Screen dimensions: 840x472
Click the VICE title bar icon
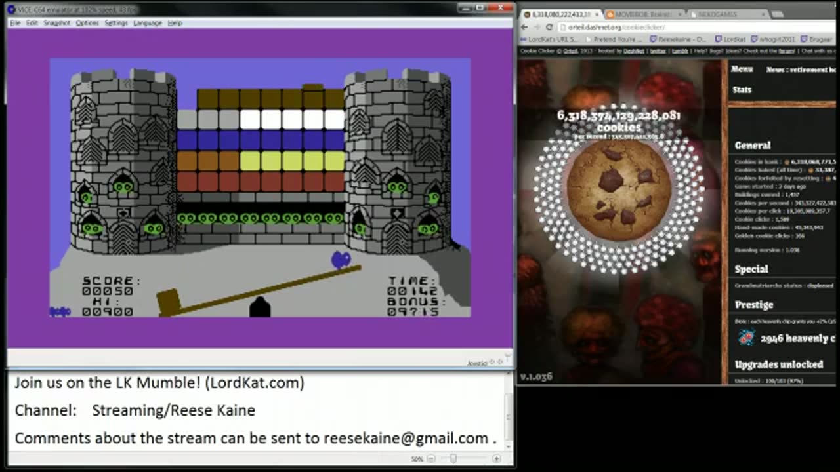11,9
